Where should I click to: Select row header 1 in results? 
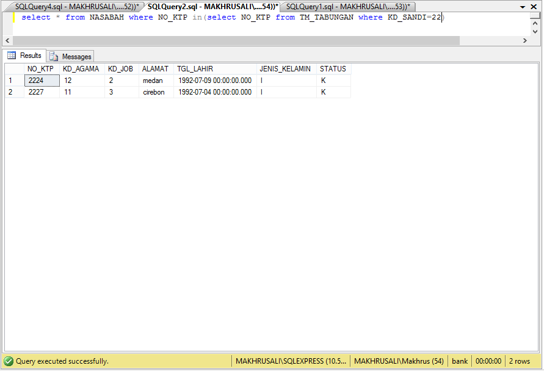pos(14,81)
